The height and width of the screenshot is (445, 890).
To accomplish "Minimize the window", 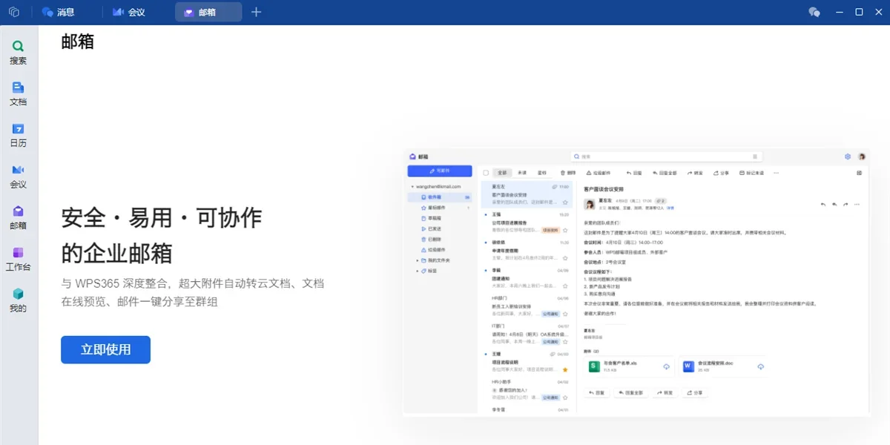I will pyautogui.click(x=839, y=12).
